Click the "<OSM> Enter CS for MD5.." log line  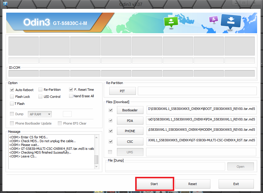[29, 137]
